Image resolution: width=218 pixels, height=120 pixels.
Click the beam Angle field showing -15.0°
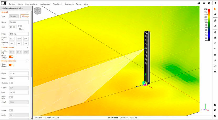19,74
